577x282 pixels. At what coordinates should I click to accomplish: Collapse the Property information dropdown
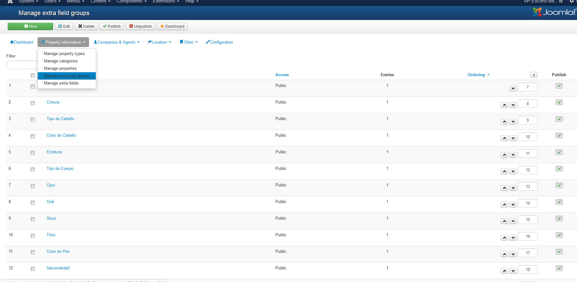tap(63, 42)
